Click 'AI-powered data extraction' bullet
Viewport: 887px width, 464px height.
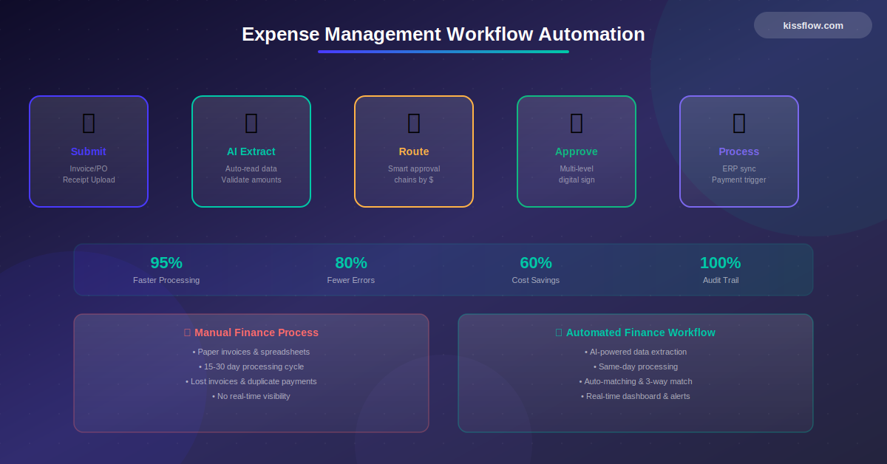point(636,352)
